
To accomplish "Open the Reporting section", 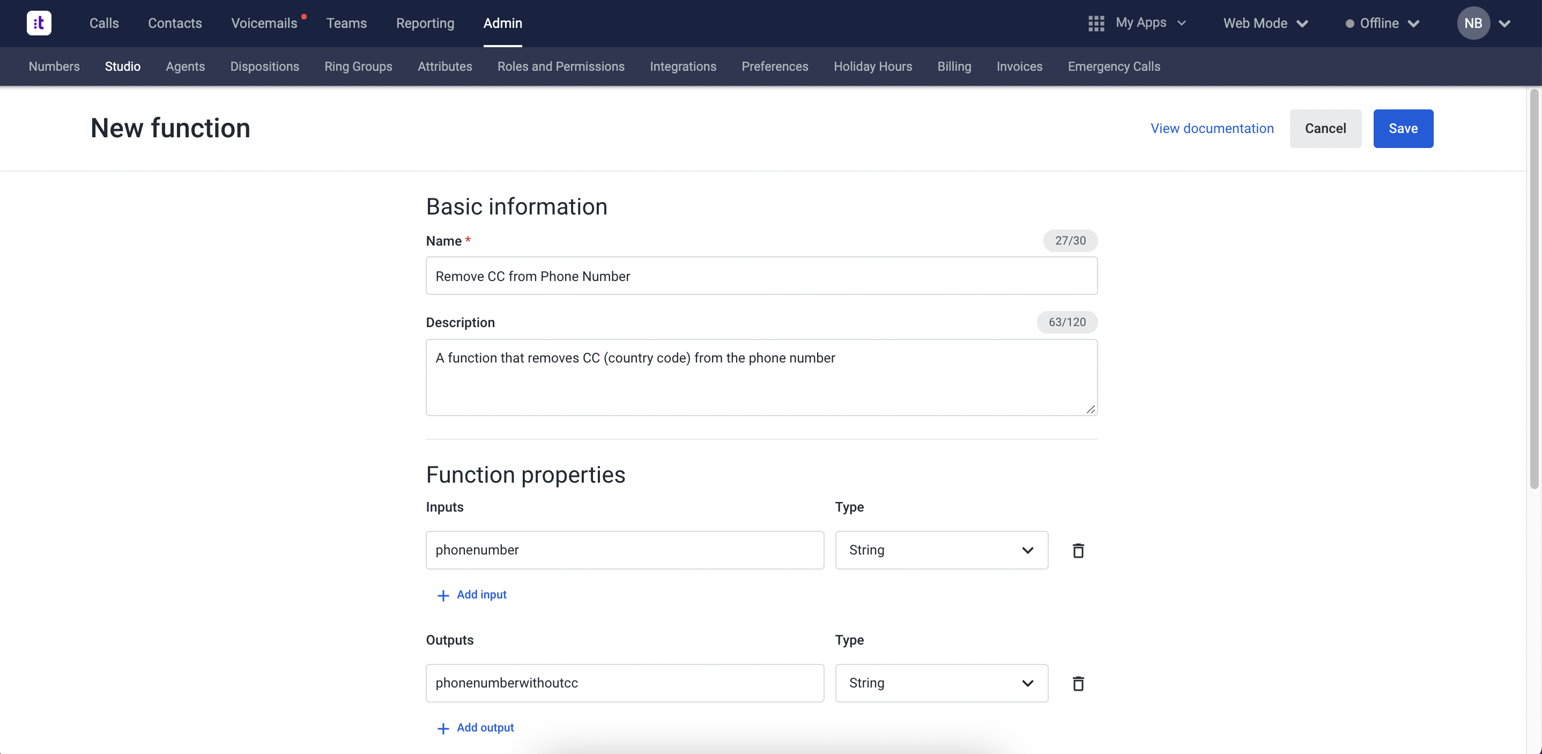I will click(x=425, y=23).
